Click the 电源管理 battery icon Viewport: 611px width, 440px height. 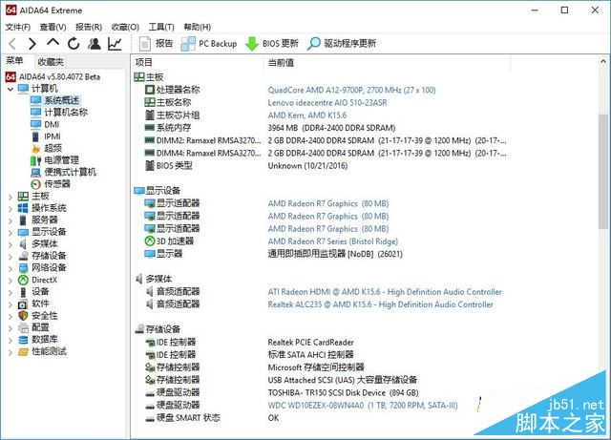tap(36, 160)
